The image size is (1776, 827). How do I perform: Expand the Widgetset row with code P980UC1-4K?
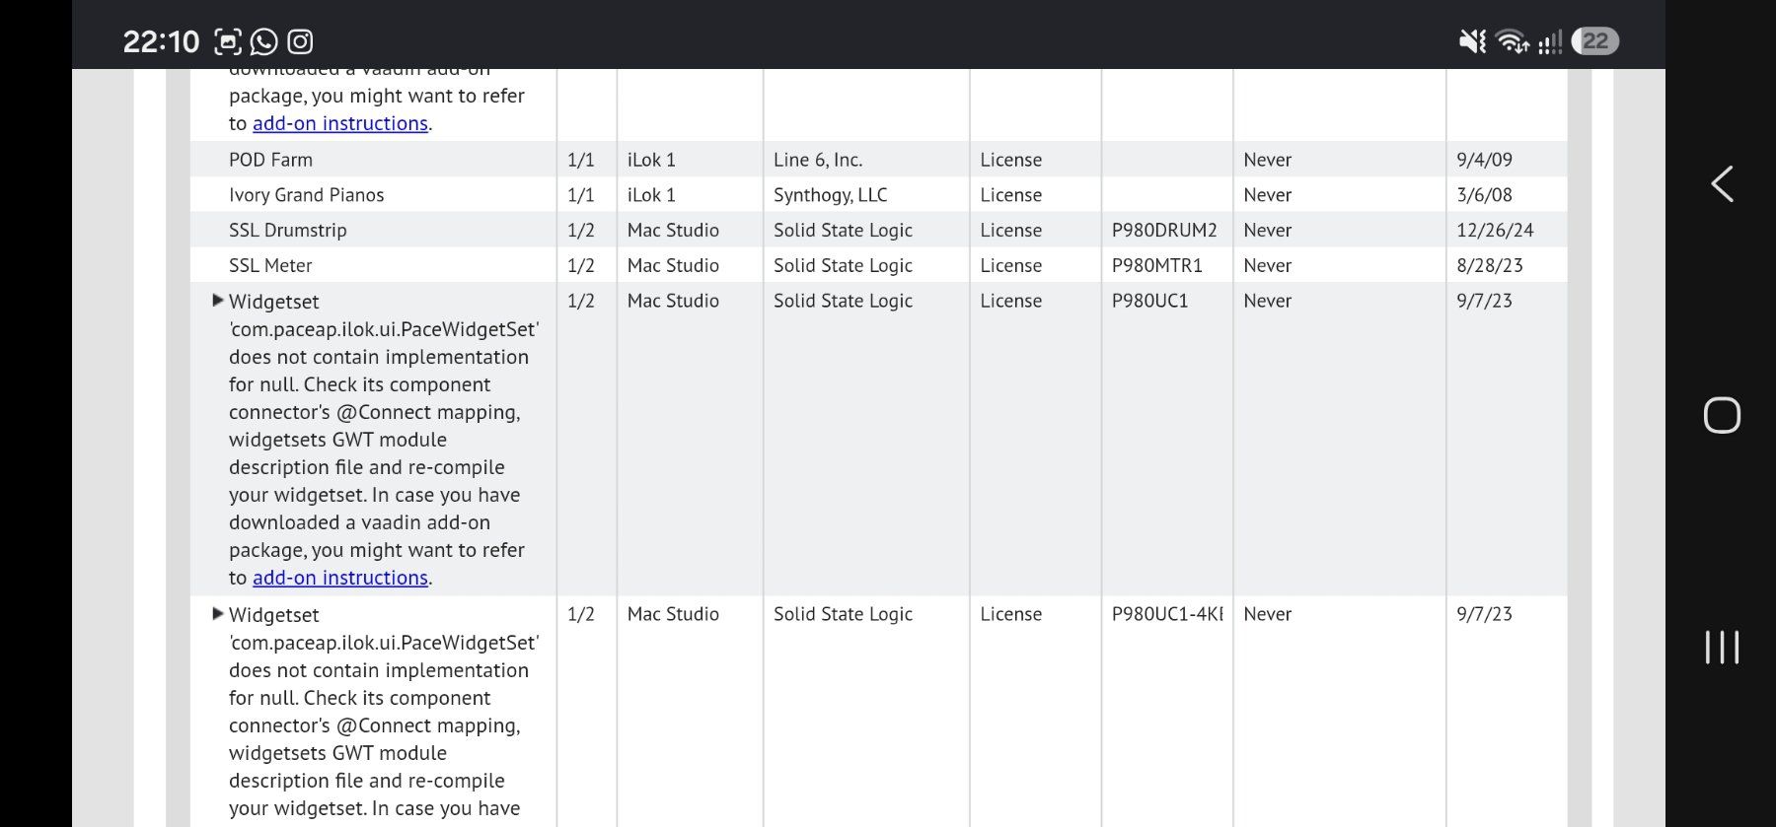(218, 613)
